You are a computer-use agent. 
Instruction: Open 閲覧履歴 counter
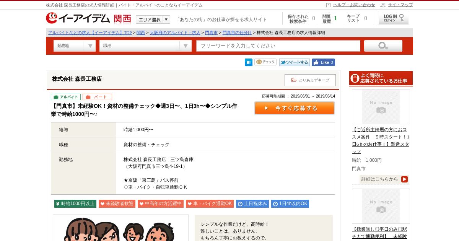[330, 19]
